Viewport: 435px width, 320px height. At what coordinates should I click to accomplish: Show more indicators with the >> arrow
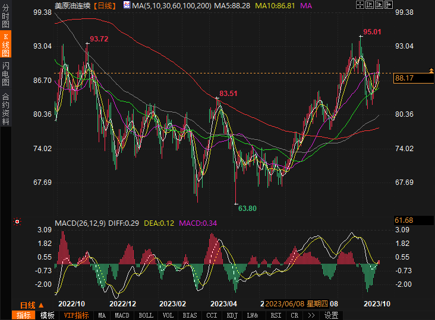[x=311, y=315]
